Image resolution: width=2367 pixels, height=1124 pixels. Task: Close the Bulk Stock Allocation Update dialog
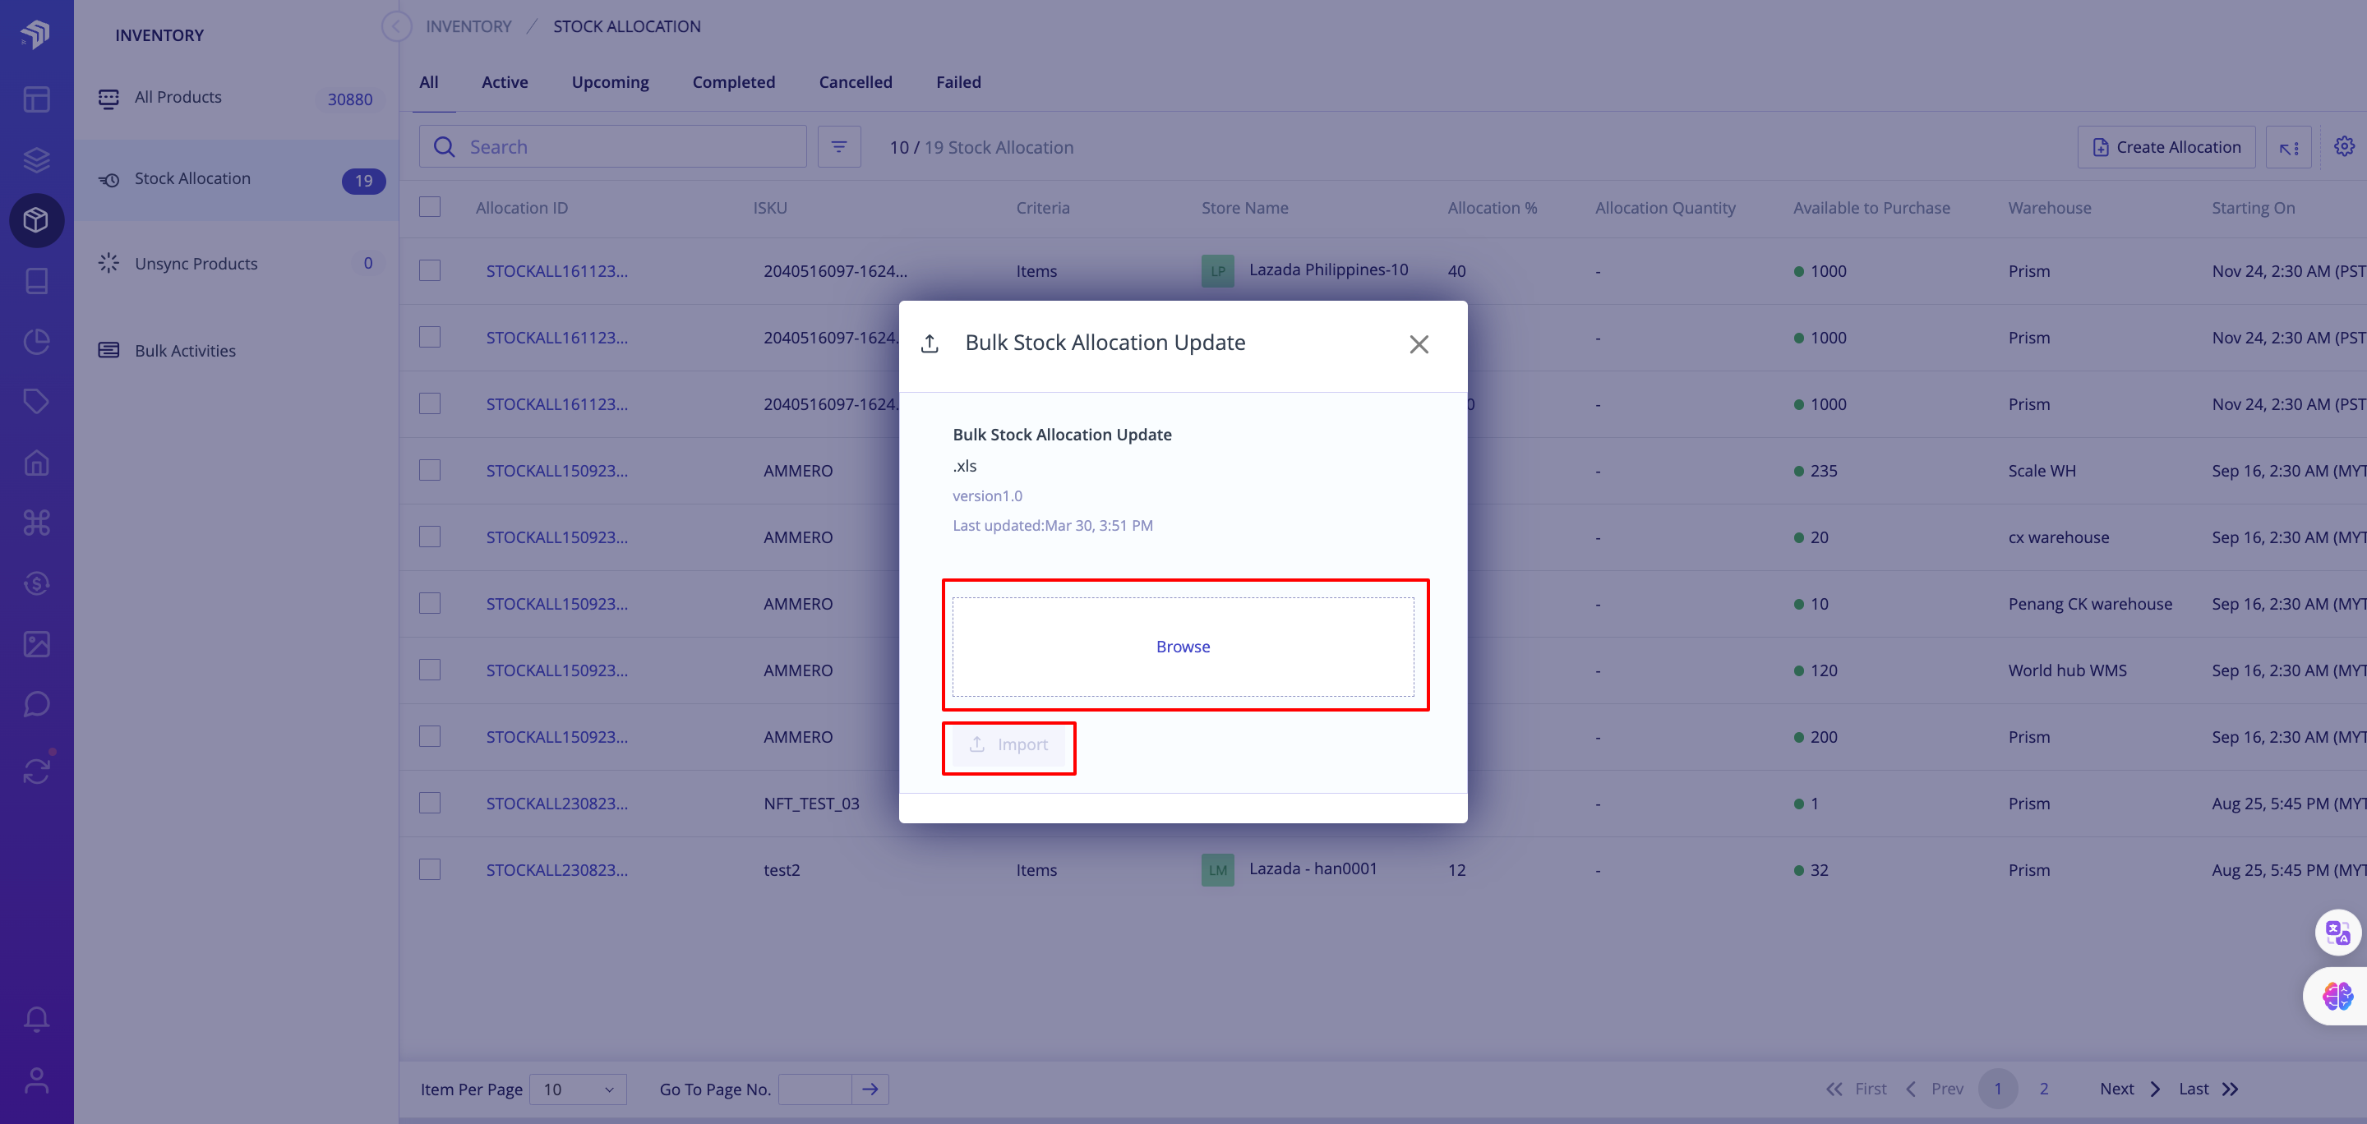click(x=1419, y=344)
